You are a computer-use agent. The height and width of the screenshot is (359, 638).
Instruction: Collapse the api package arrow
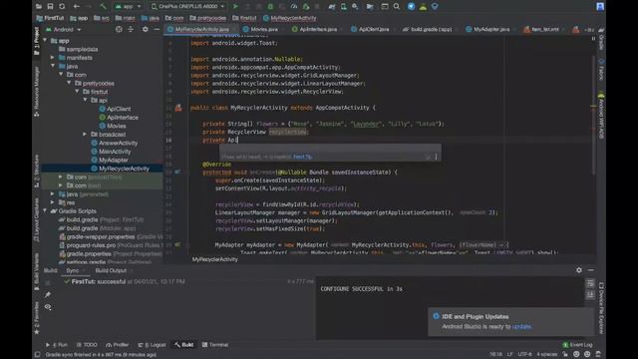pyautogui.click(x=85, y=100)
